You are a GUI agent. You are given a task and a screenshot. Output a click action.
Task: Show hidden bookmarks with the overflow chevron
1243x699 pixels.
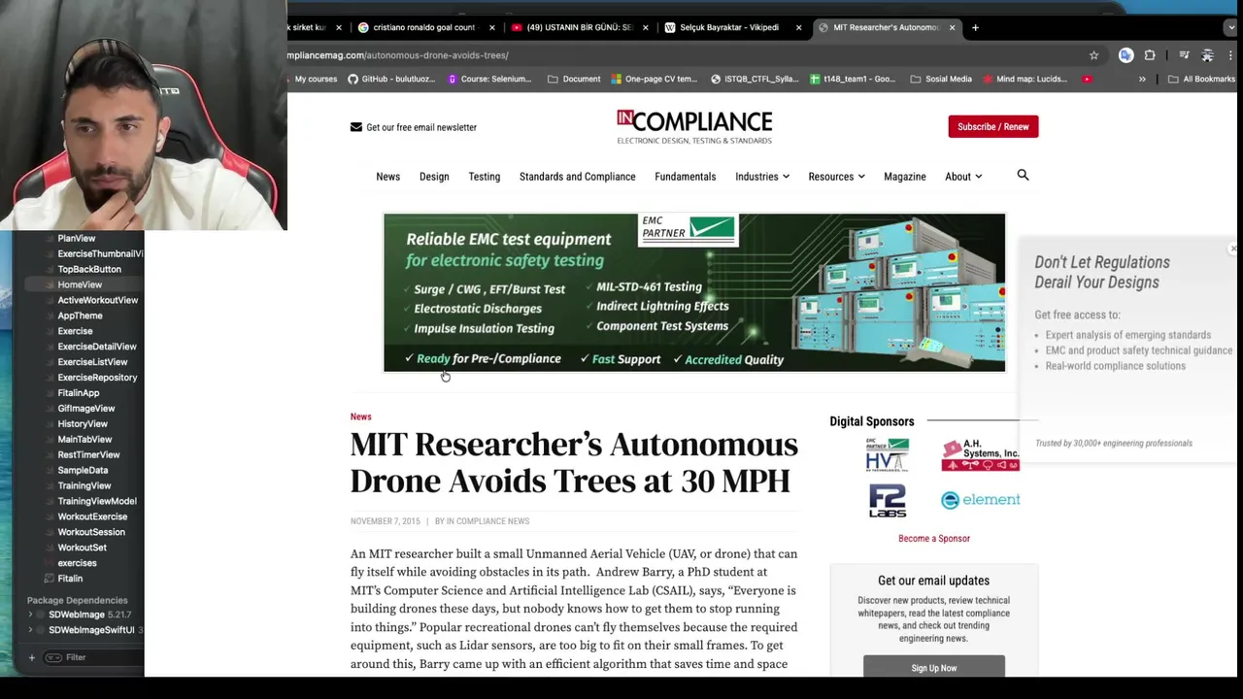1142,79
